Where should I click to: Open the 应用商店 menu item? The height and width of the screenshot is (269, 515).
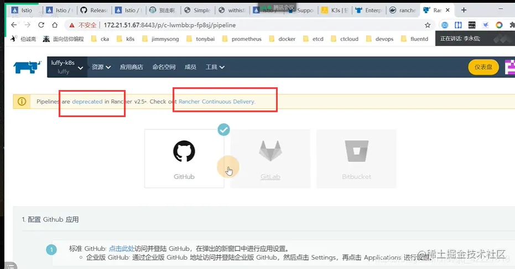pyautogui.click(x=132, y=67)
